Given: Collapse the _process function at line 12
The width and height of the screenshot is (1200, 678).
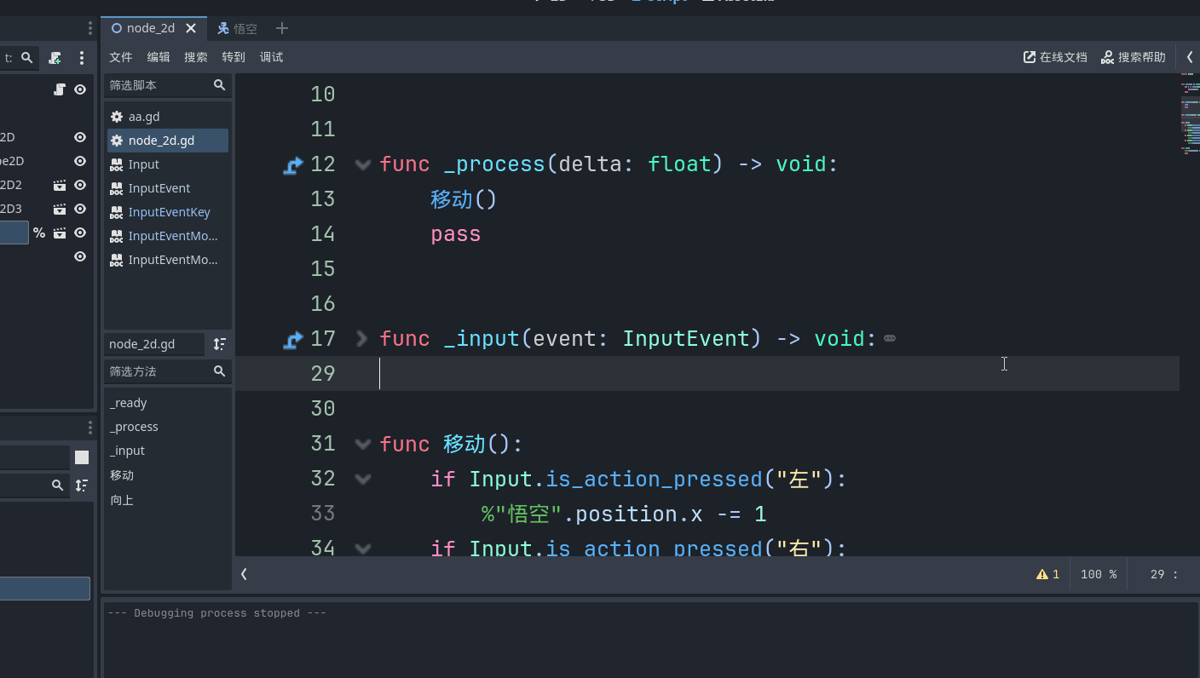Looking at the screenshot, I should click(362, 164).
